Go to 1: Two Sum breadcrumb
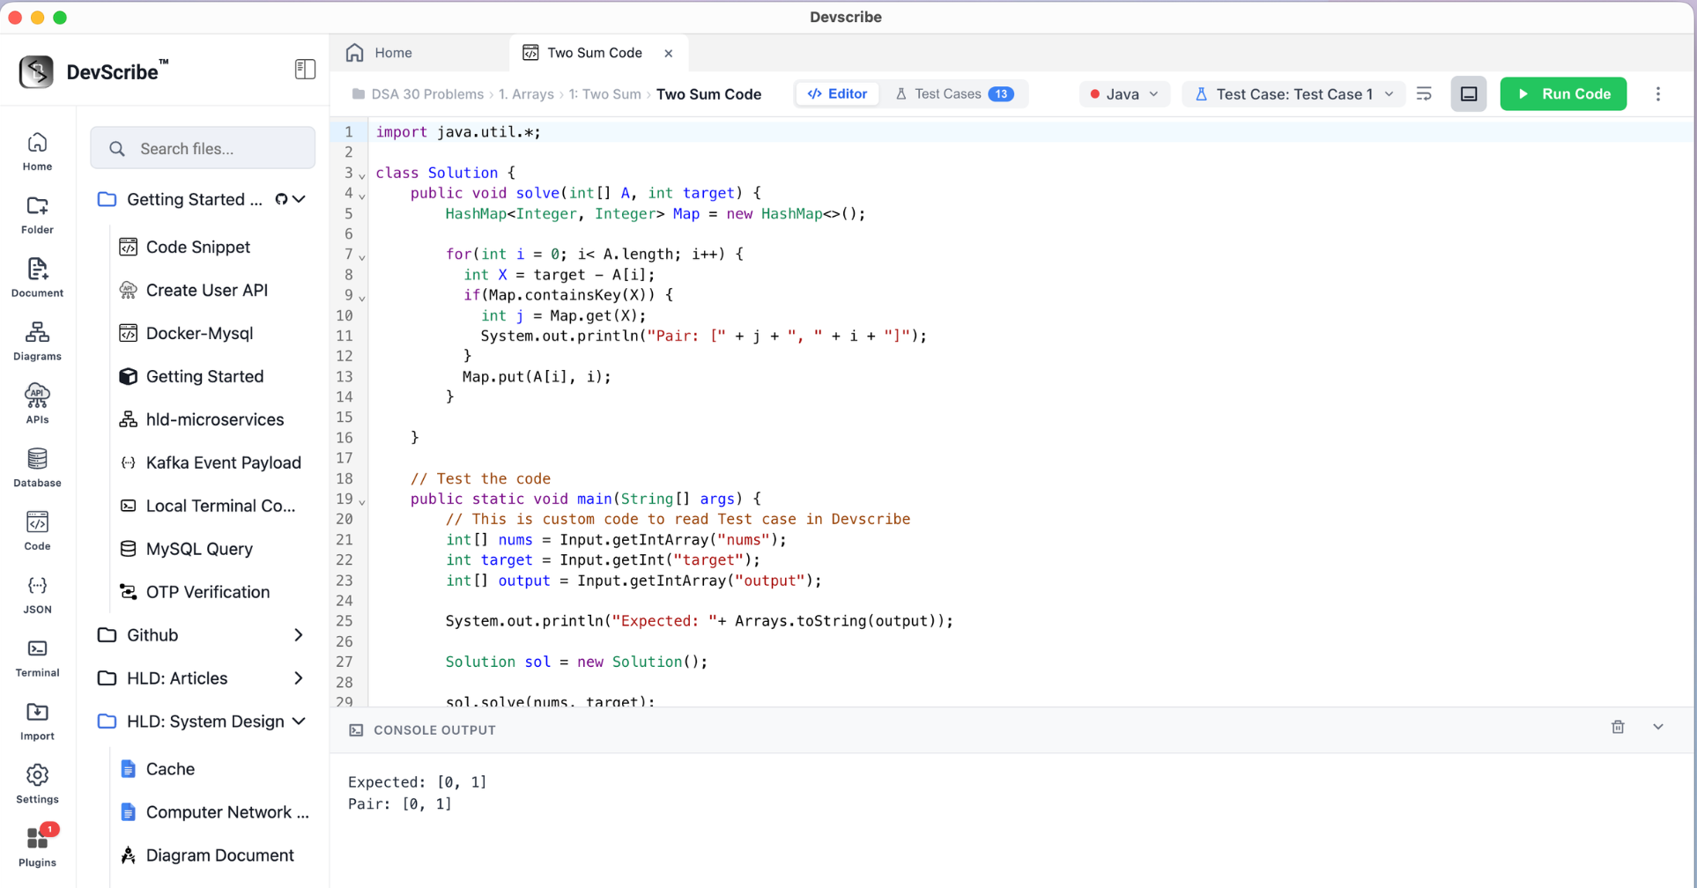This screenshot has width=1697, height=888. click(604, 94)
